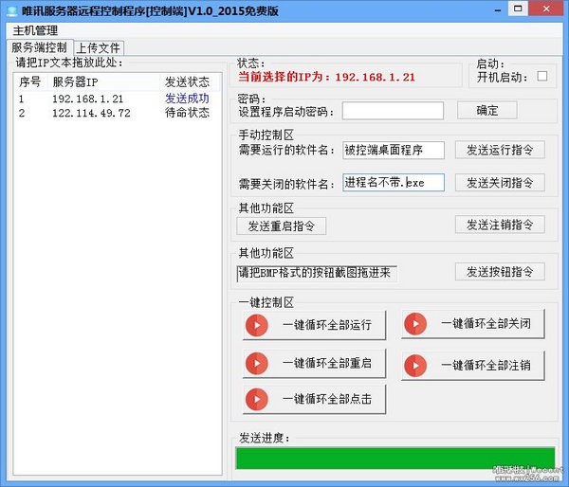Click the red play icon beside 一键循环全部注销
The width and height of the screenshot is (569, 487).
point(415,366)
